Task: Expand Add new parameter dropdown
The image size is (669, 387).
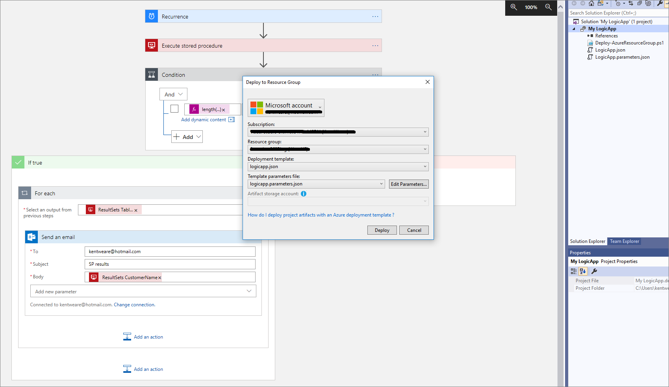Action: [x=143, y=291]
